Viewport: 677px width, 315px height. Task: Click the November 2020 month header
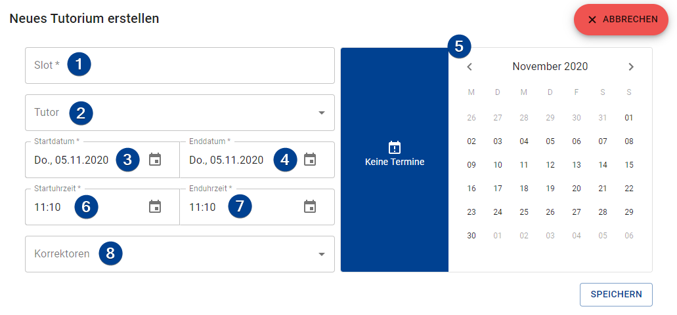pyautogui.click(x=550, y=67)
